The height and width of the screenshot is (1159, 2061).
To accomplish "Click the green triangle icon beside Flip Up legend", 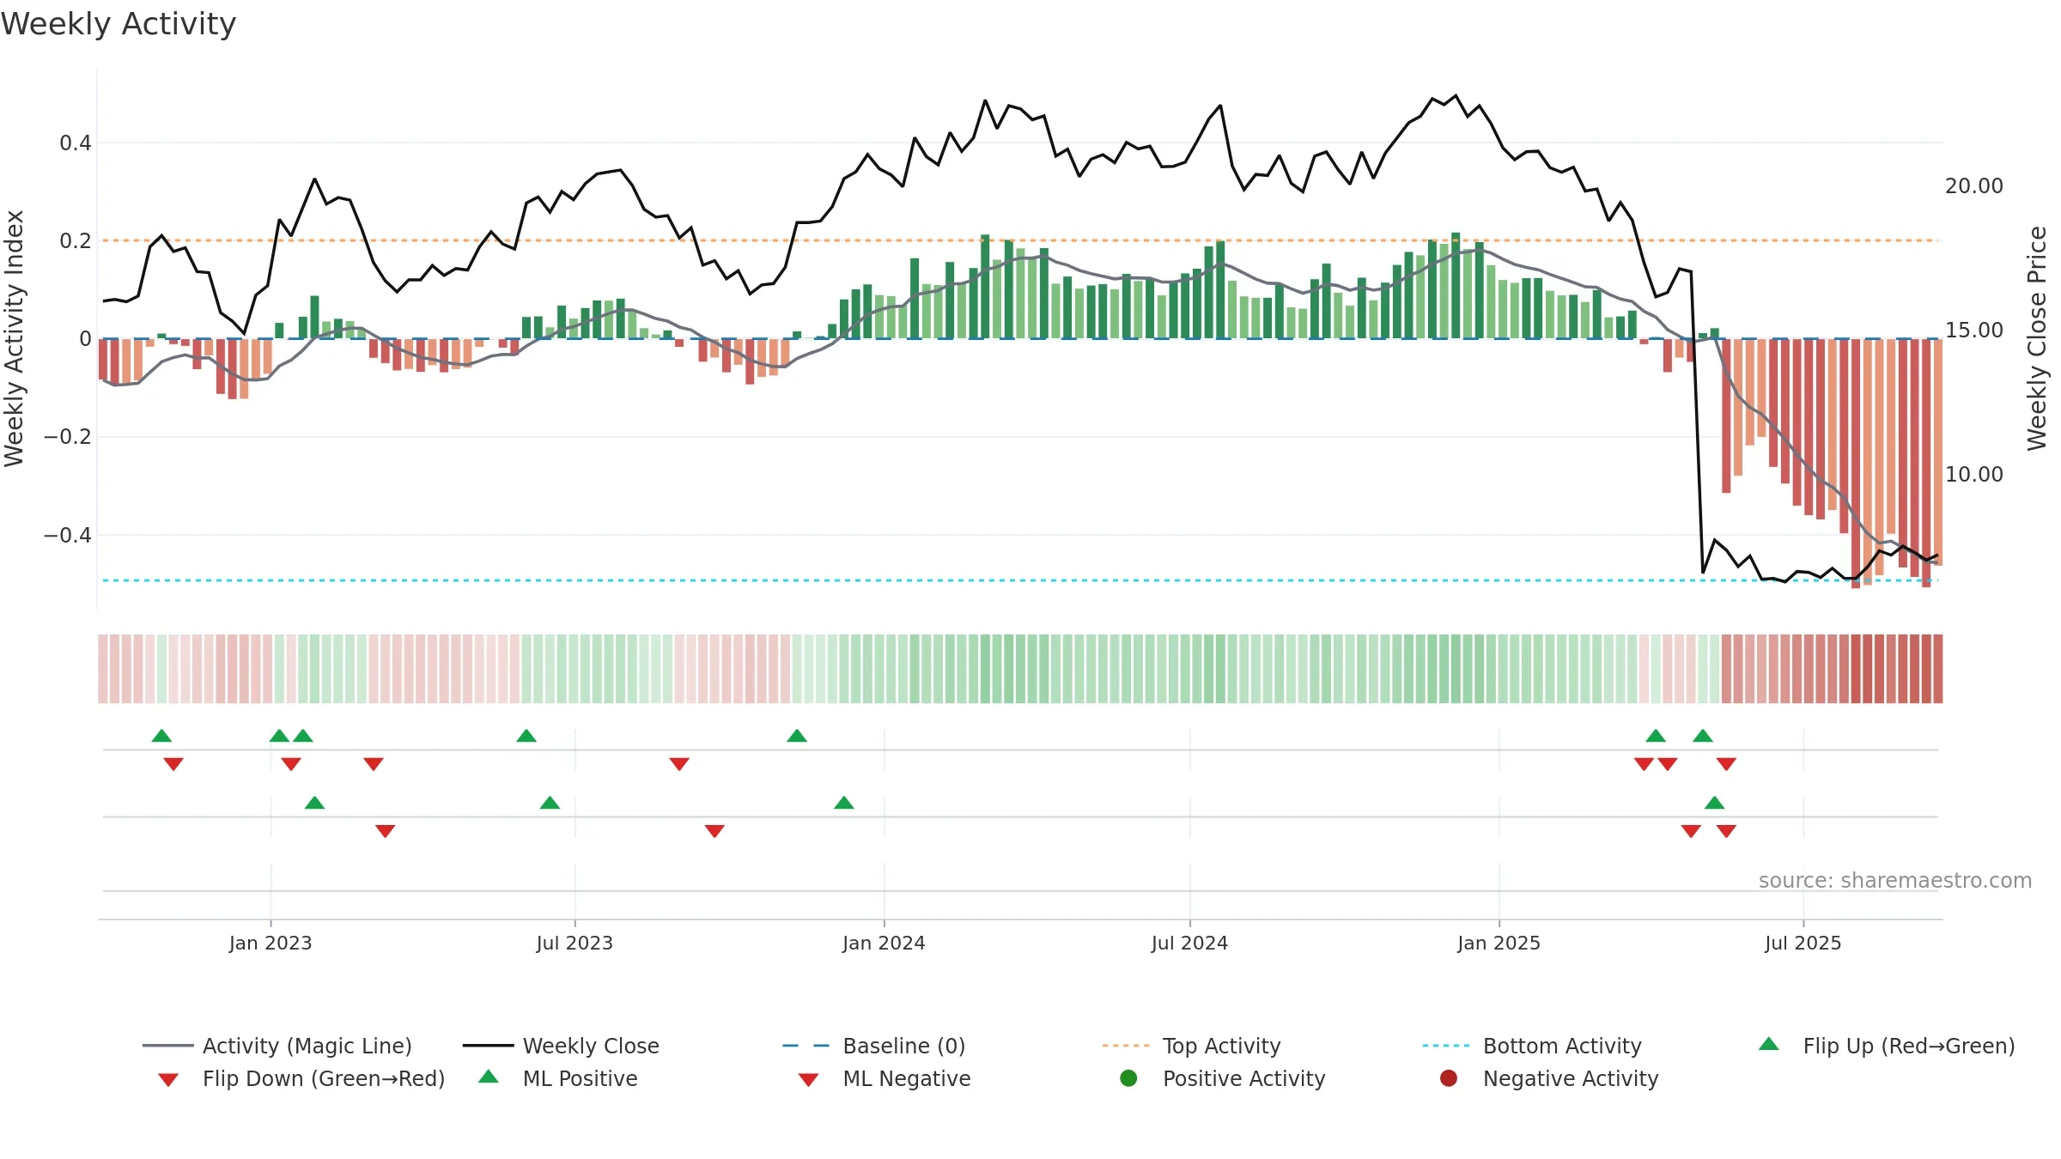I will pyautogui.click(x=1769, y=1044).
